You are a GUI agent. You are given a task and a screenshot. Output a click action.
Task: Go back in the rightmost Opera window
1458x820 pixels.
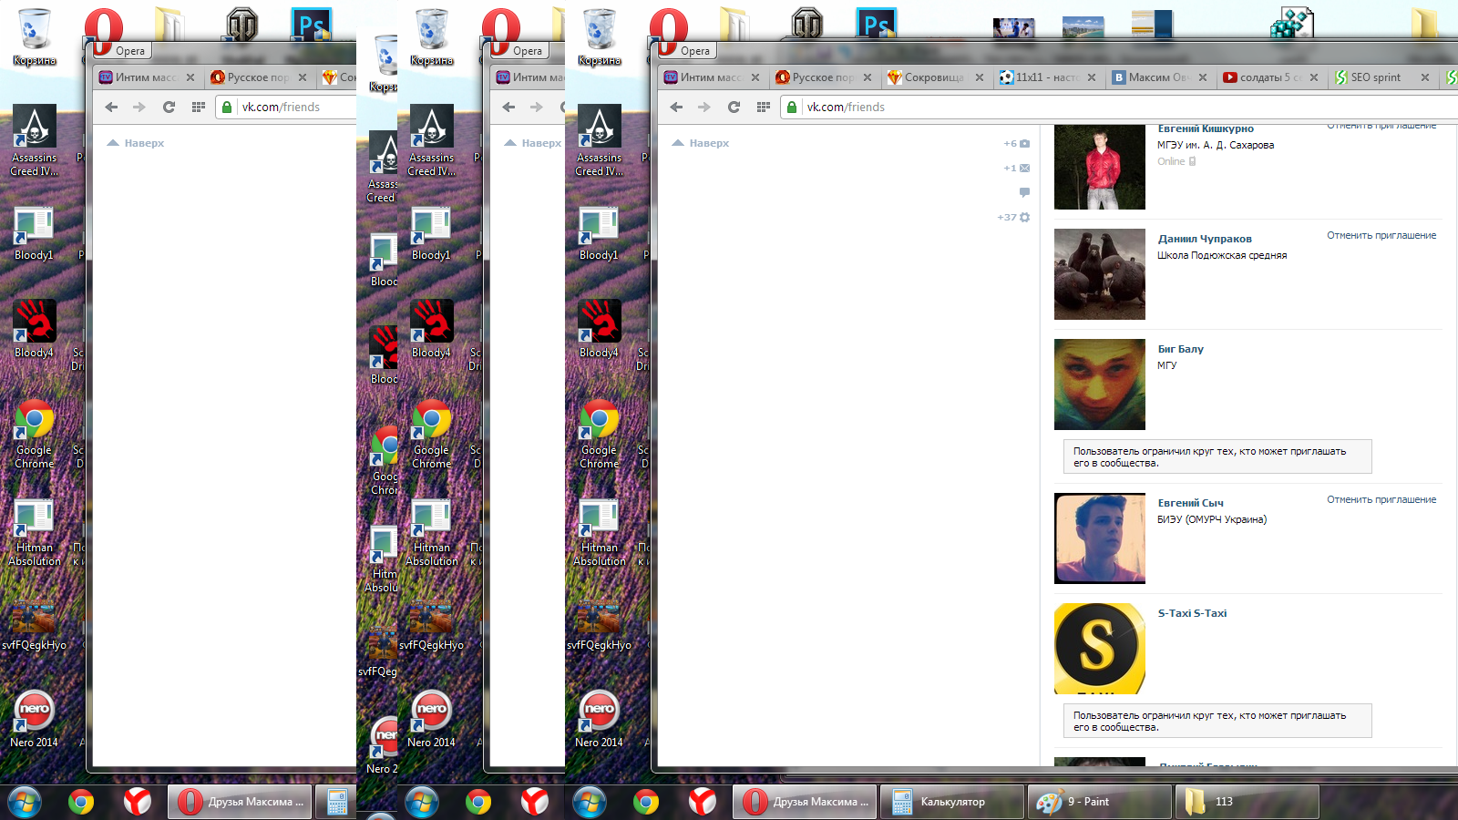coord(676,107)
